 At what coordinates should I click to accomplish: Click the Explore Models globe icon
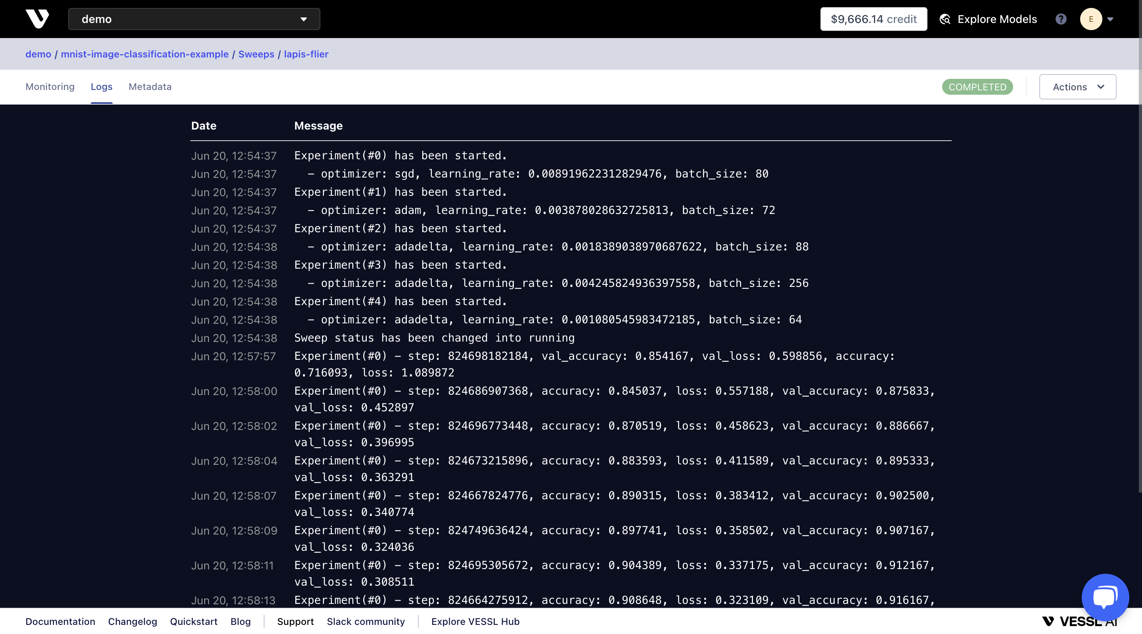click(x=945, y=19)
